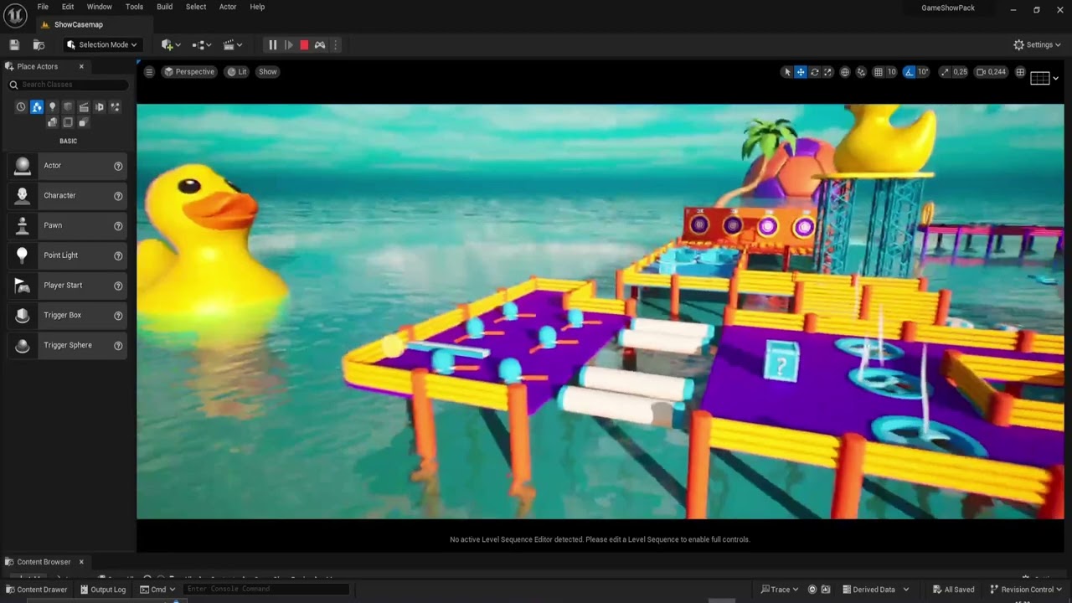Screen dimensions: 1072x603
Task: Toggle surface snapping icon
Action: (861, 72)
